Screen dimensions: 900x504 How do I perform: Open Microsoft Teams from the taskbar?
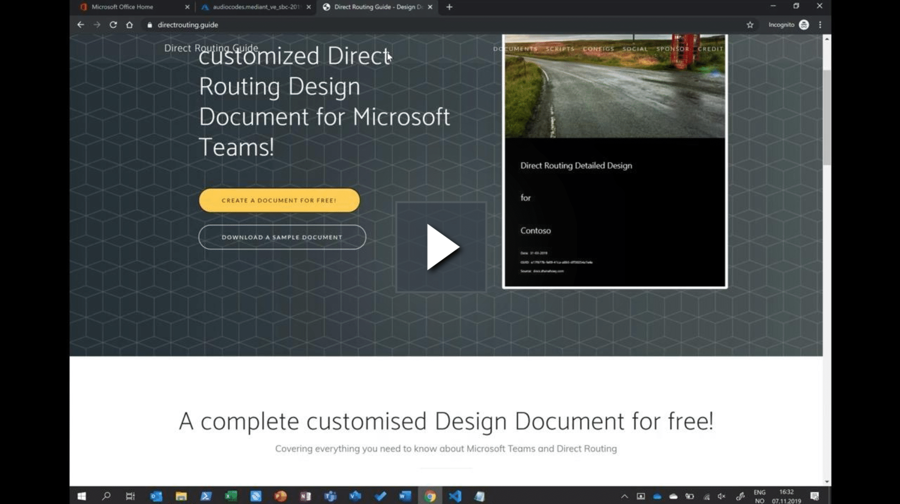[331, 496]
